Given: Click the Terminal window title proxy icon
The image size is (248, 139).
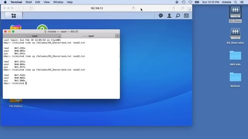Looking at the screenshot, I should 45,32.
